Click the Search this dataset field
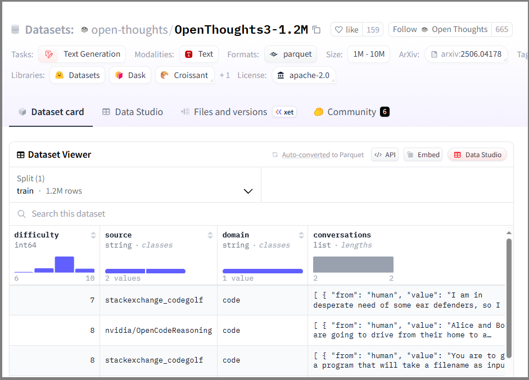The width and height of the screenshot is (529, 380). click(261, 214)
